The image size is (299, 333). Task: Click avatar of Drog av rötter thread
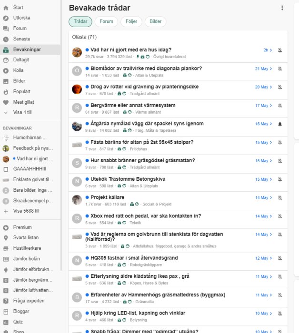coord(77,89)
